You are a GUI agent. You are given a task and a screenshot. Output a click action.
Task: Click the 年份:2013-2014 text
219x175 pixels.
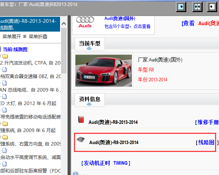(x=153, y=80)
